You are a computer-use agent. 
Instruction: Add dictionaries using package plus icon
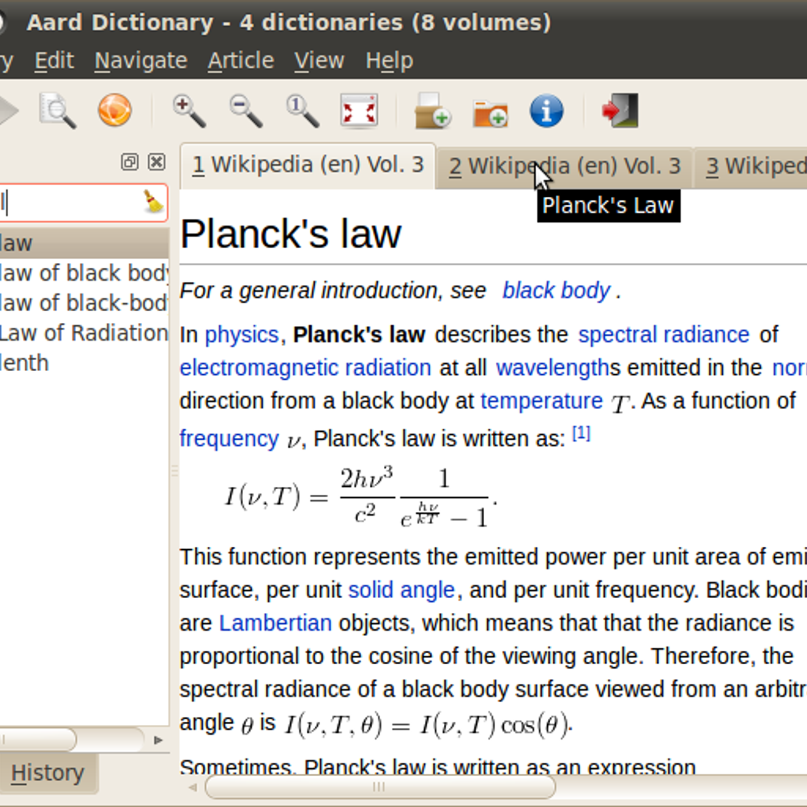(x=432, y=110)
